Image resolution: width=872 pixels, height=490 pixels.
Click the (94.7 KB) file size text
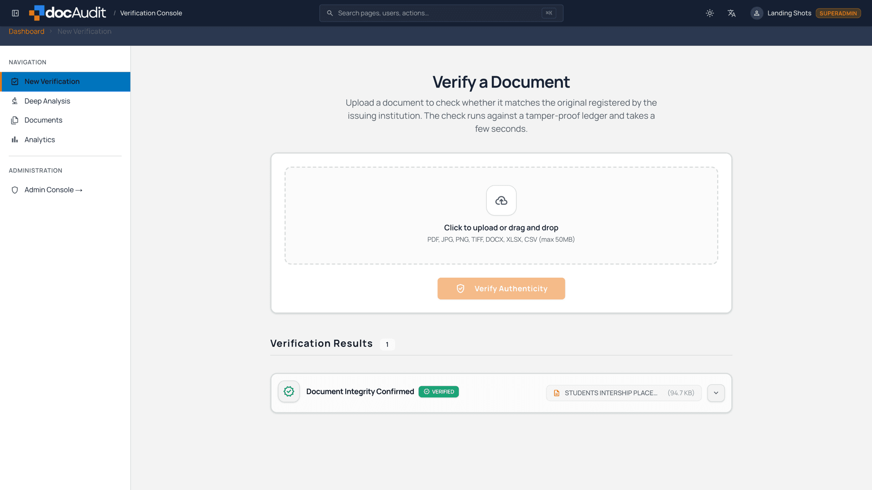pos(681,393)
